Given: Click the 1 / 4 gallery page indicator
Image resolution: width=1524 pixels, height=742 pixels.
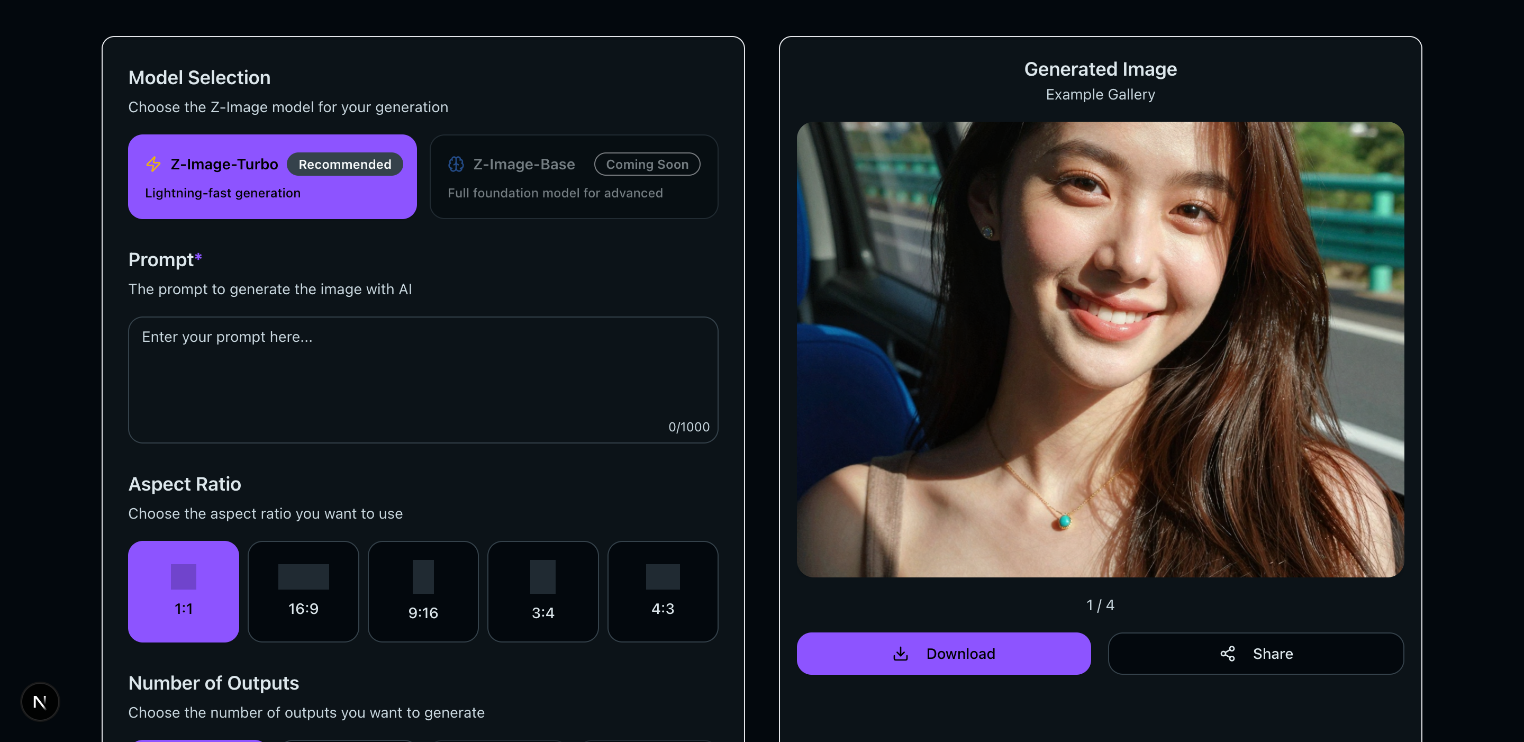Looking at the screenshot, I should [x=1100, y=605].
